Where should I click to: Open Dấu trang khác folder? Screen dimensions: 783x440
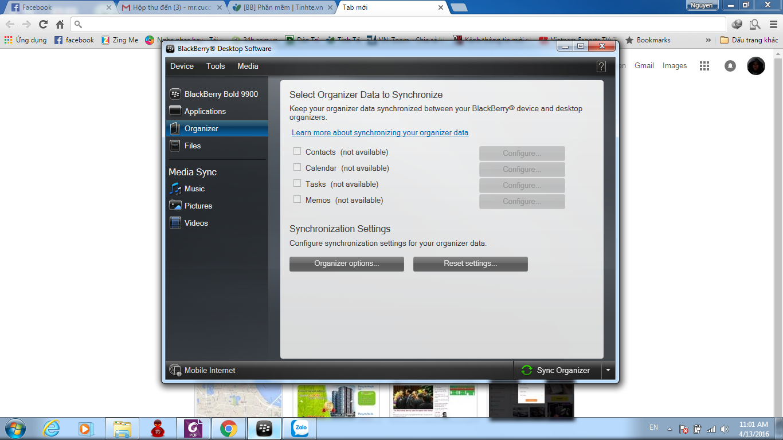click(749, 40)
